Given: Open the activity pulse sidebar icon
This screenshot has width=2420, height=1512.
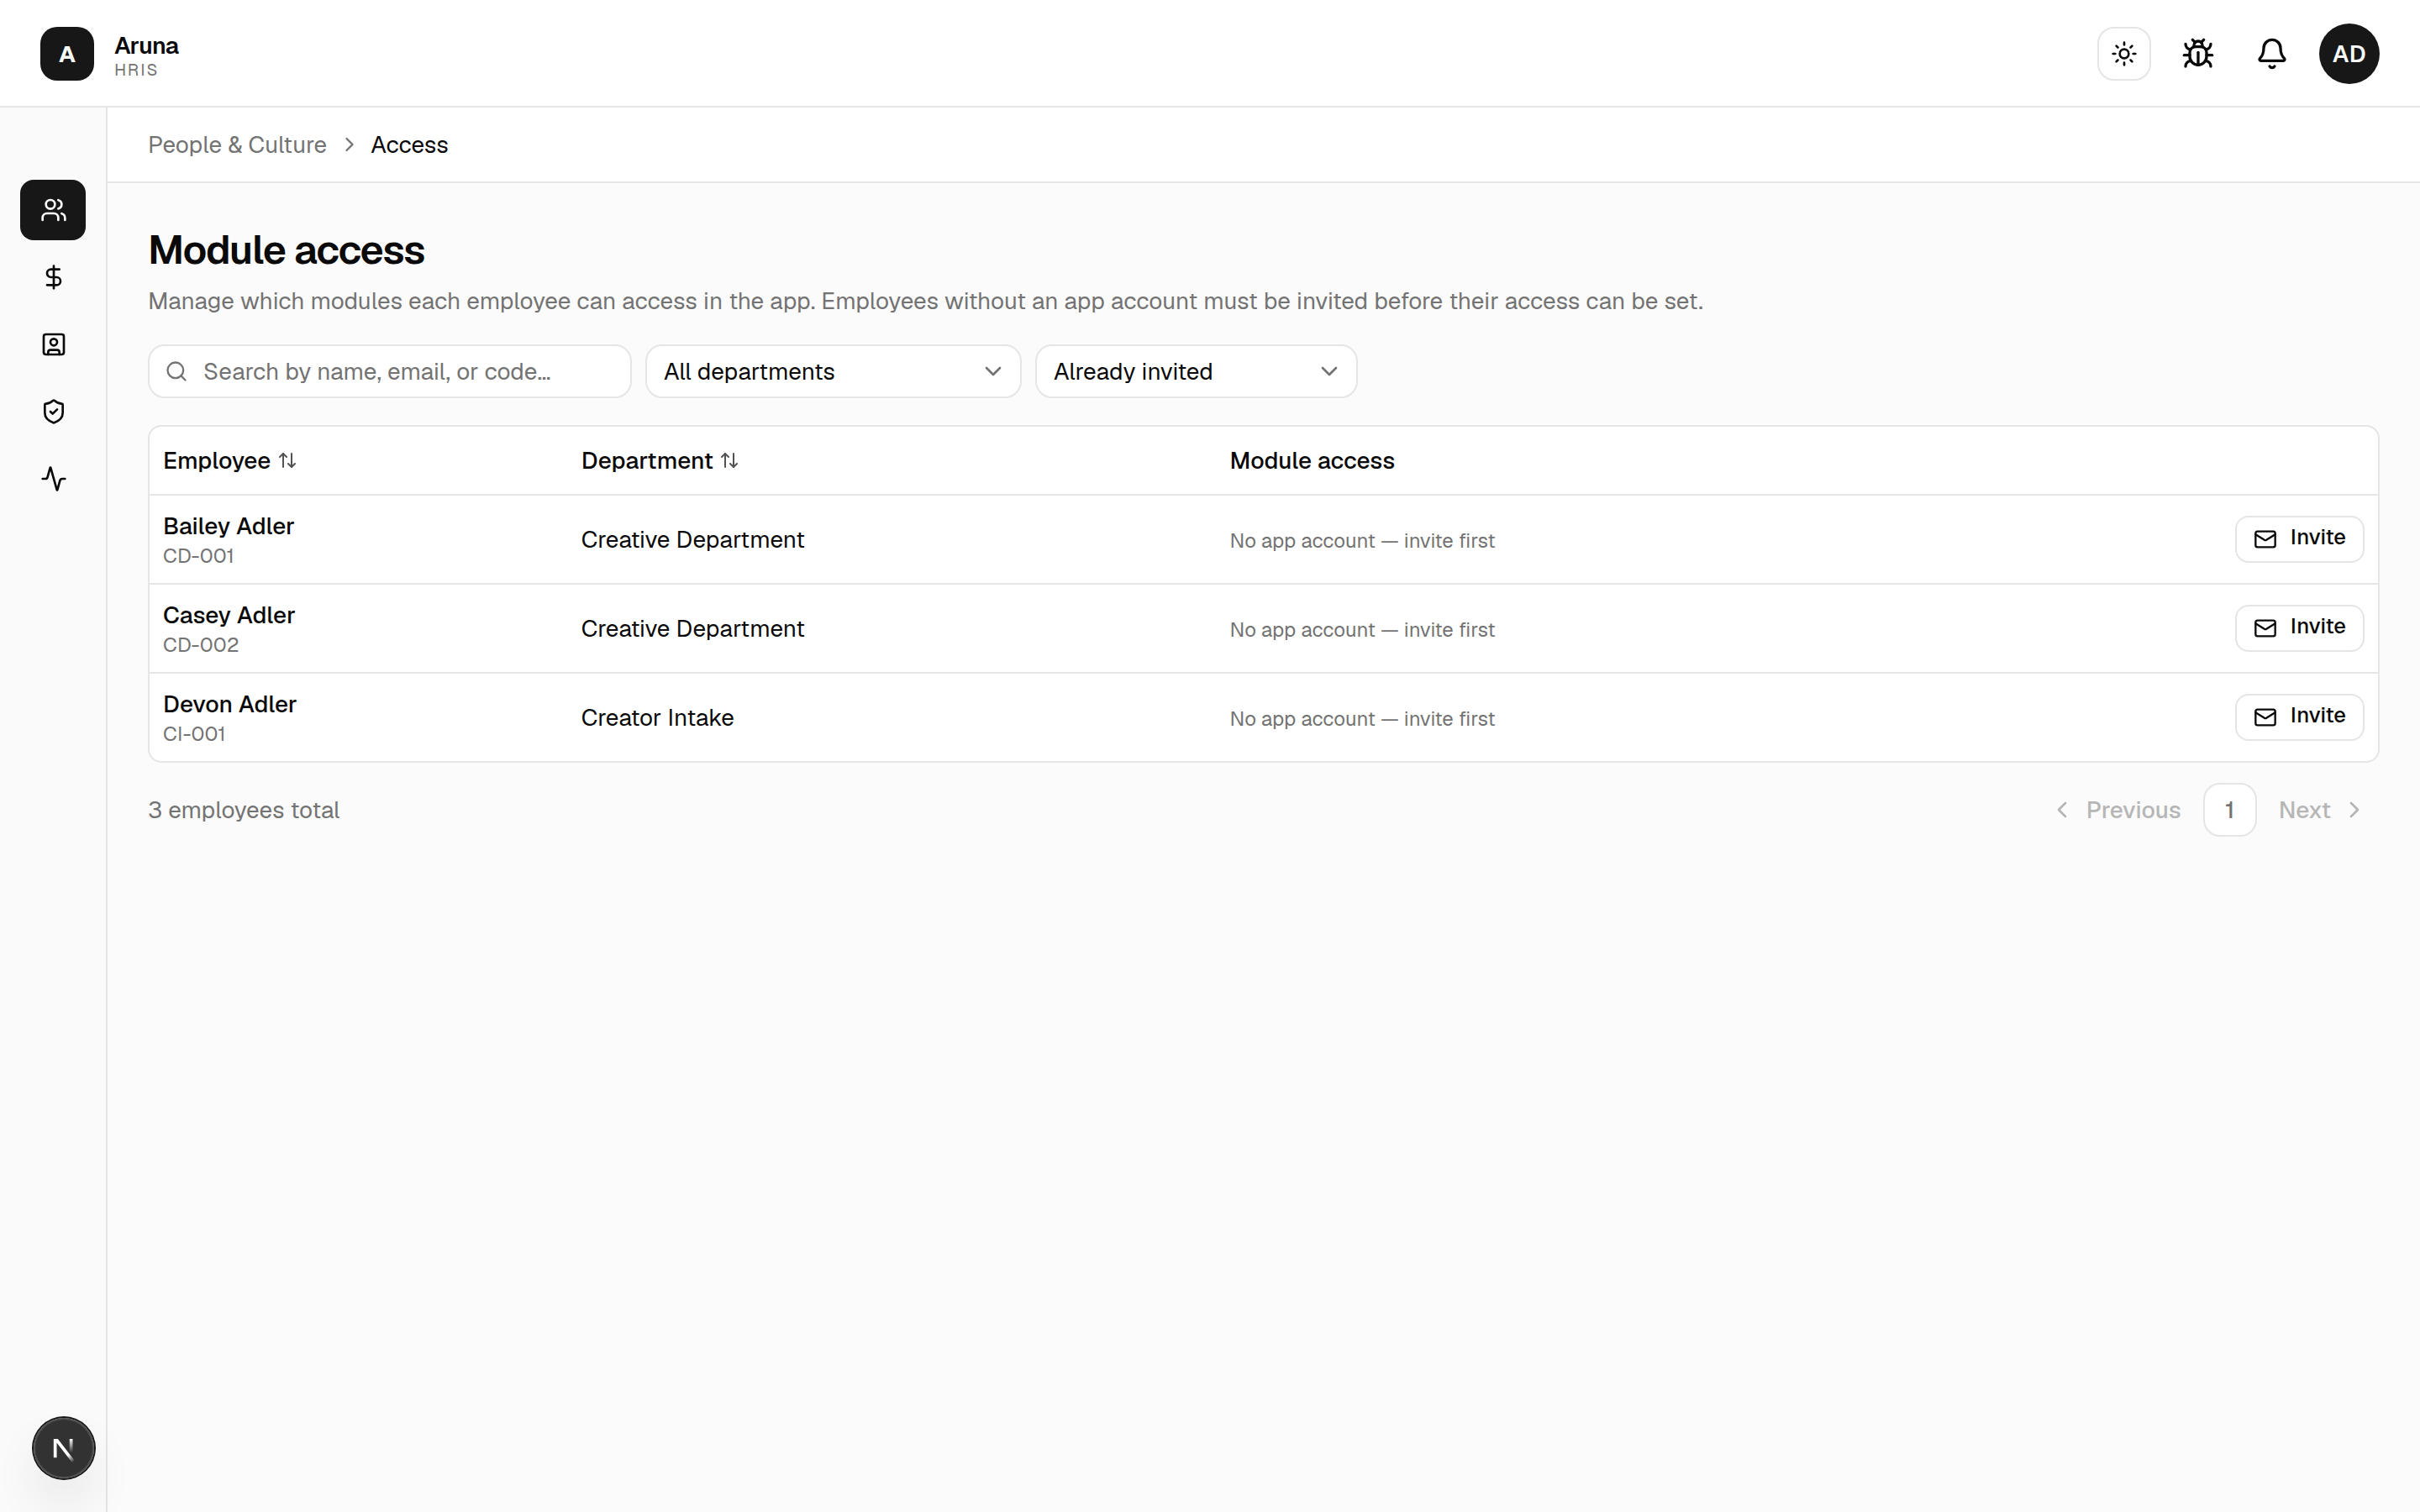Looking at the screenshot, I should click(53, 479).
